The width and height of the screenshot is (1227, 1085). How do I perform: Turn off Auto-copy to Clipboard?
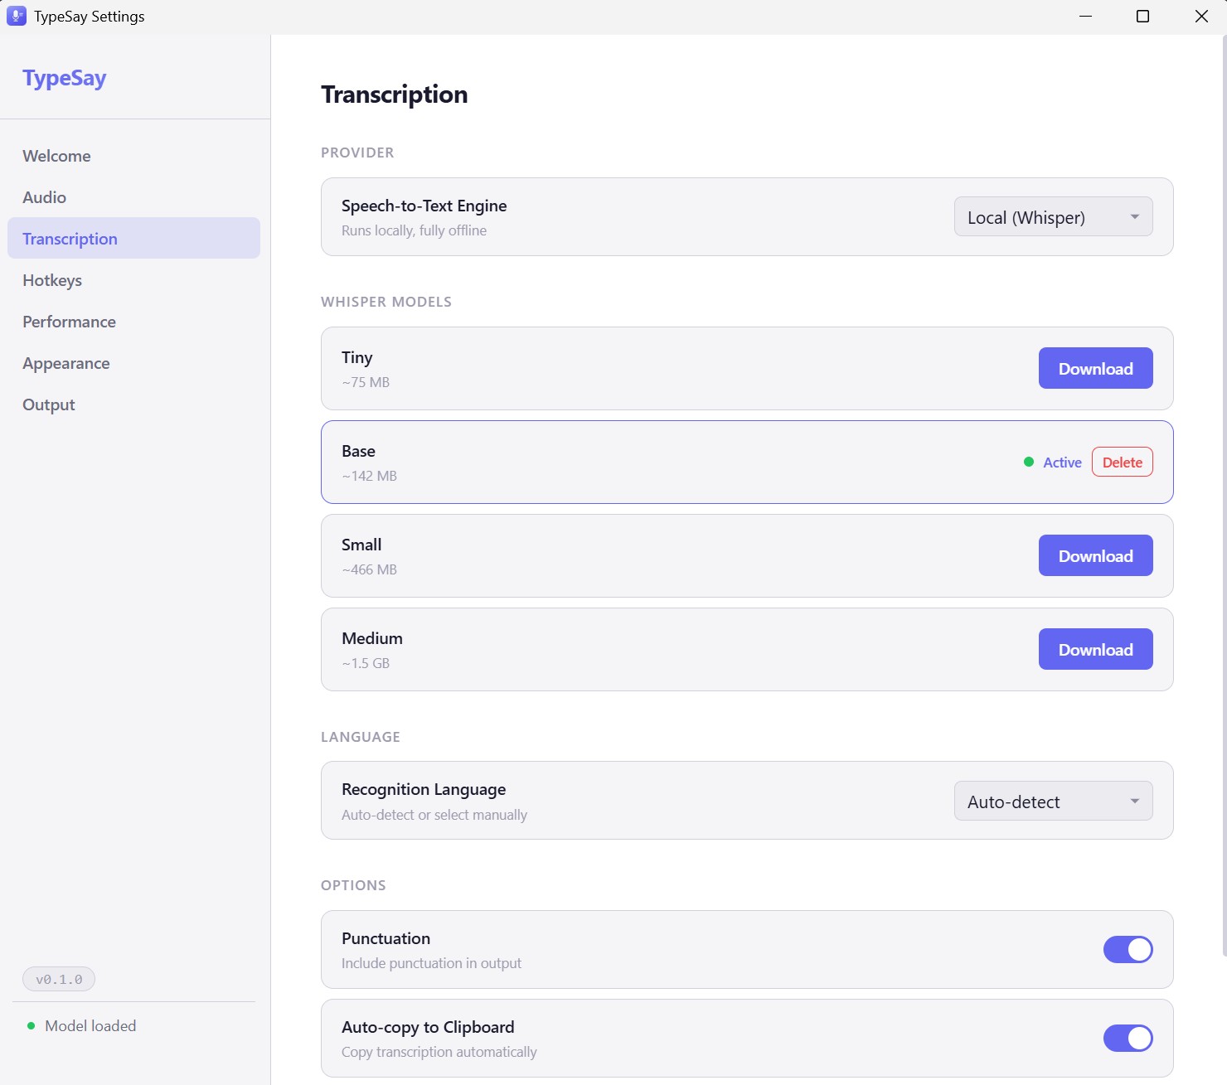pos(1128,1039)
